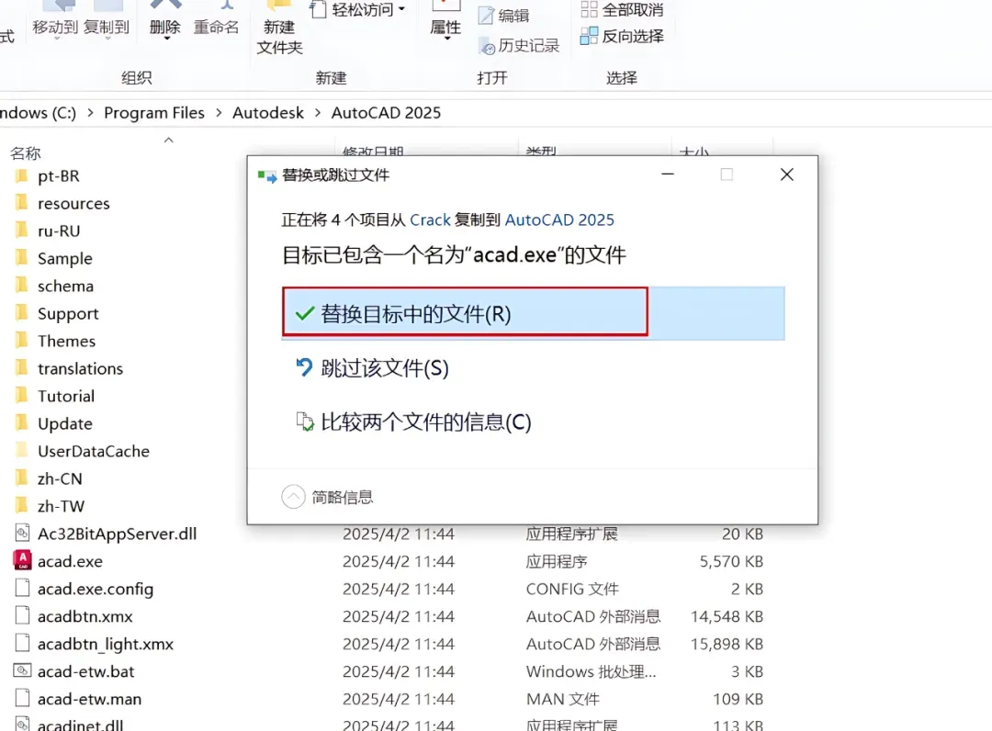The image size is (992, 731).
Task: Select the Ac32BitAppServer.dll file
Action: click(117, 534)
